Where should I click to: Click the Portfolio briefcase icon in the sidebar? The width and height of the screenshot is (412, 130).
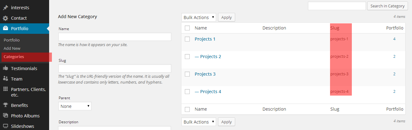[x=6, y=29]
